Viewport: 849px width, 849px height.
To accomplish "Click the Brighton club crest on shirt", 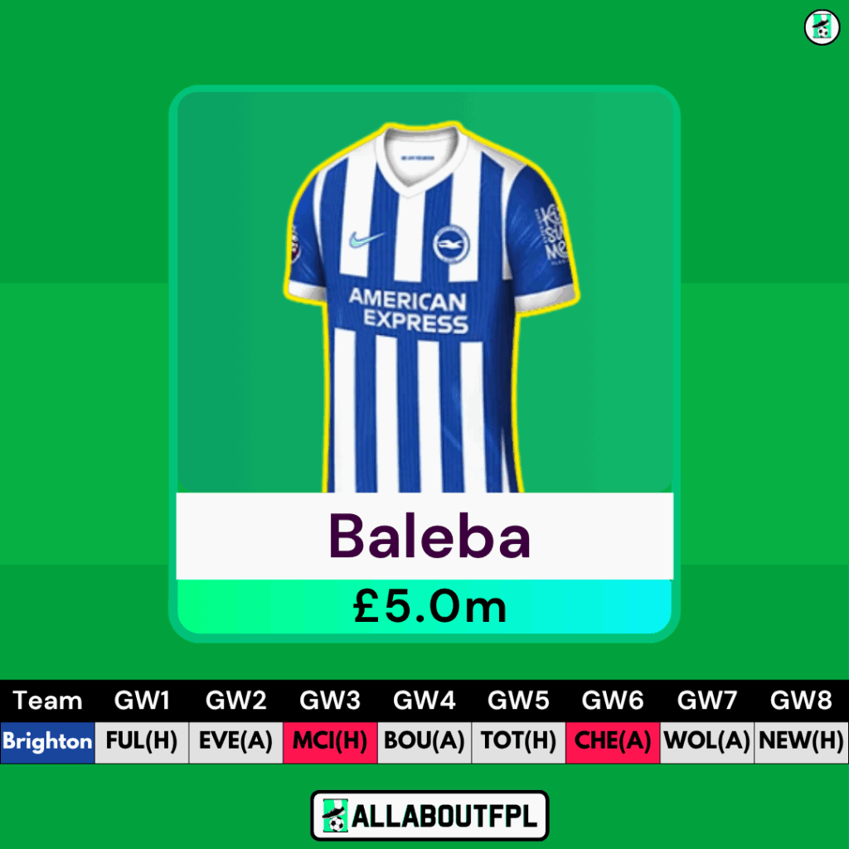I will [451, 245].
